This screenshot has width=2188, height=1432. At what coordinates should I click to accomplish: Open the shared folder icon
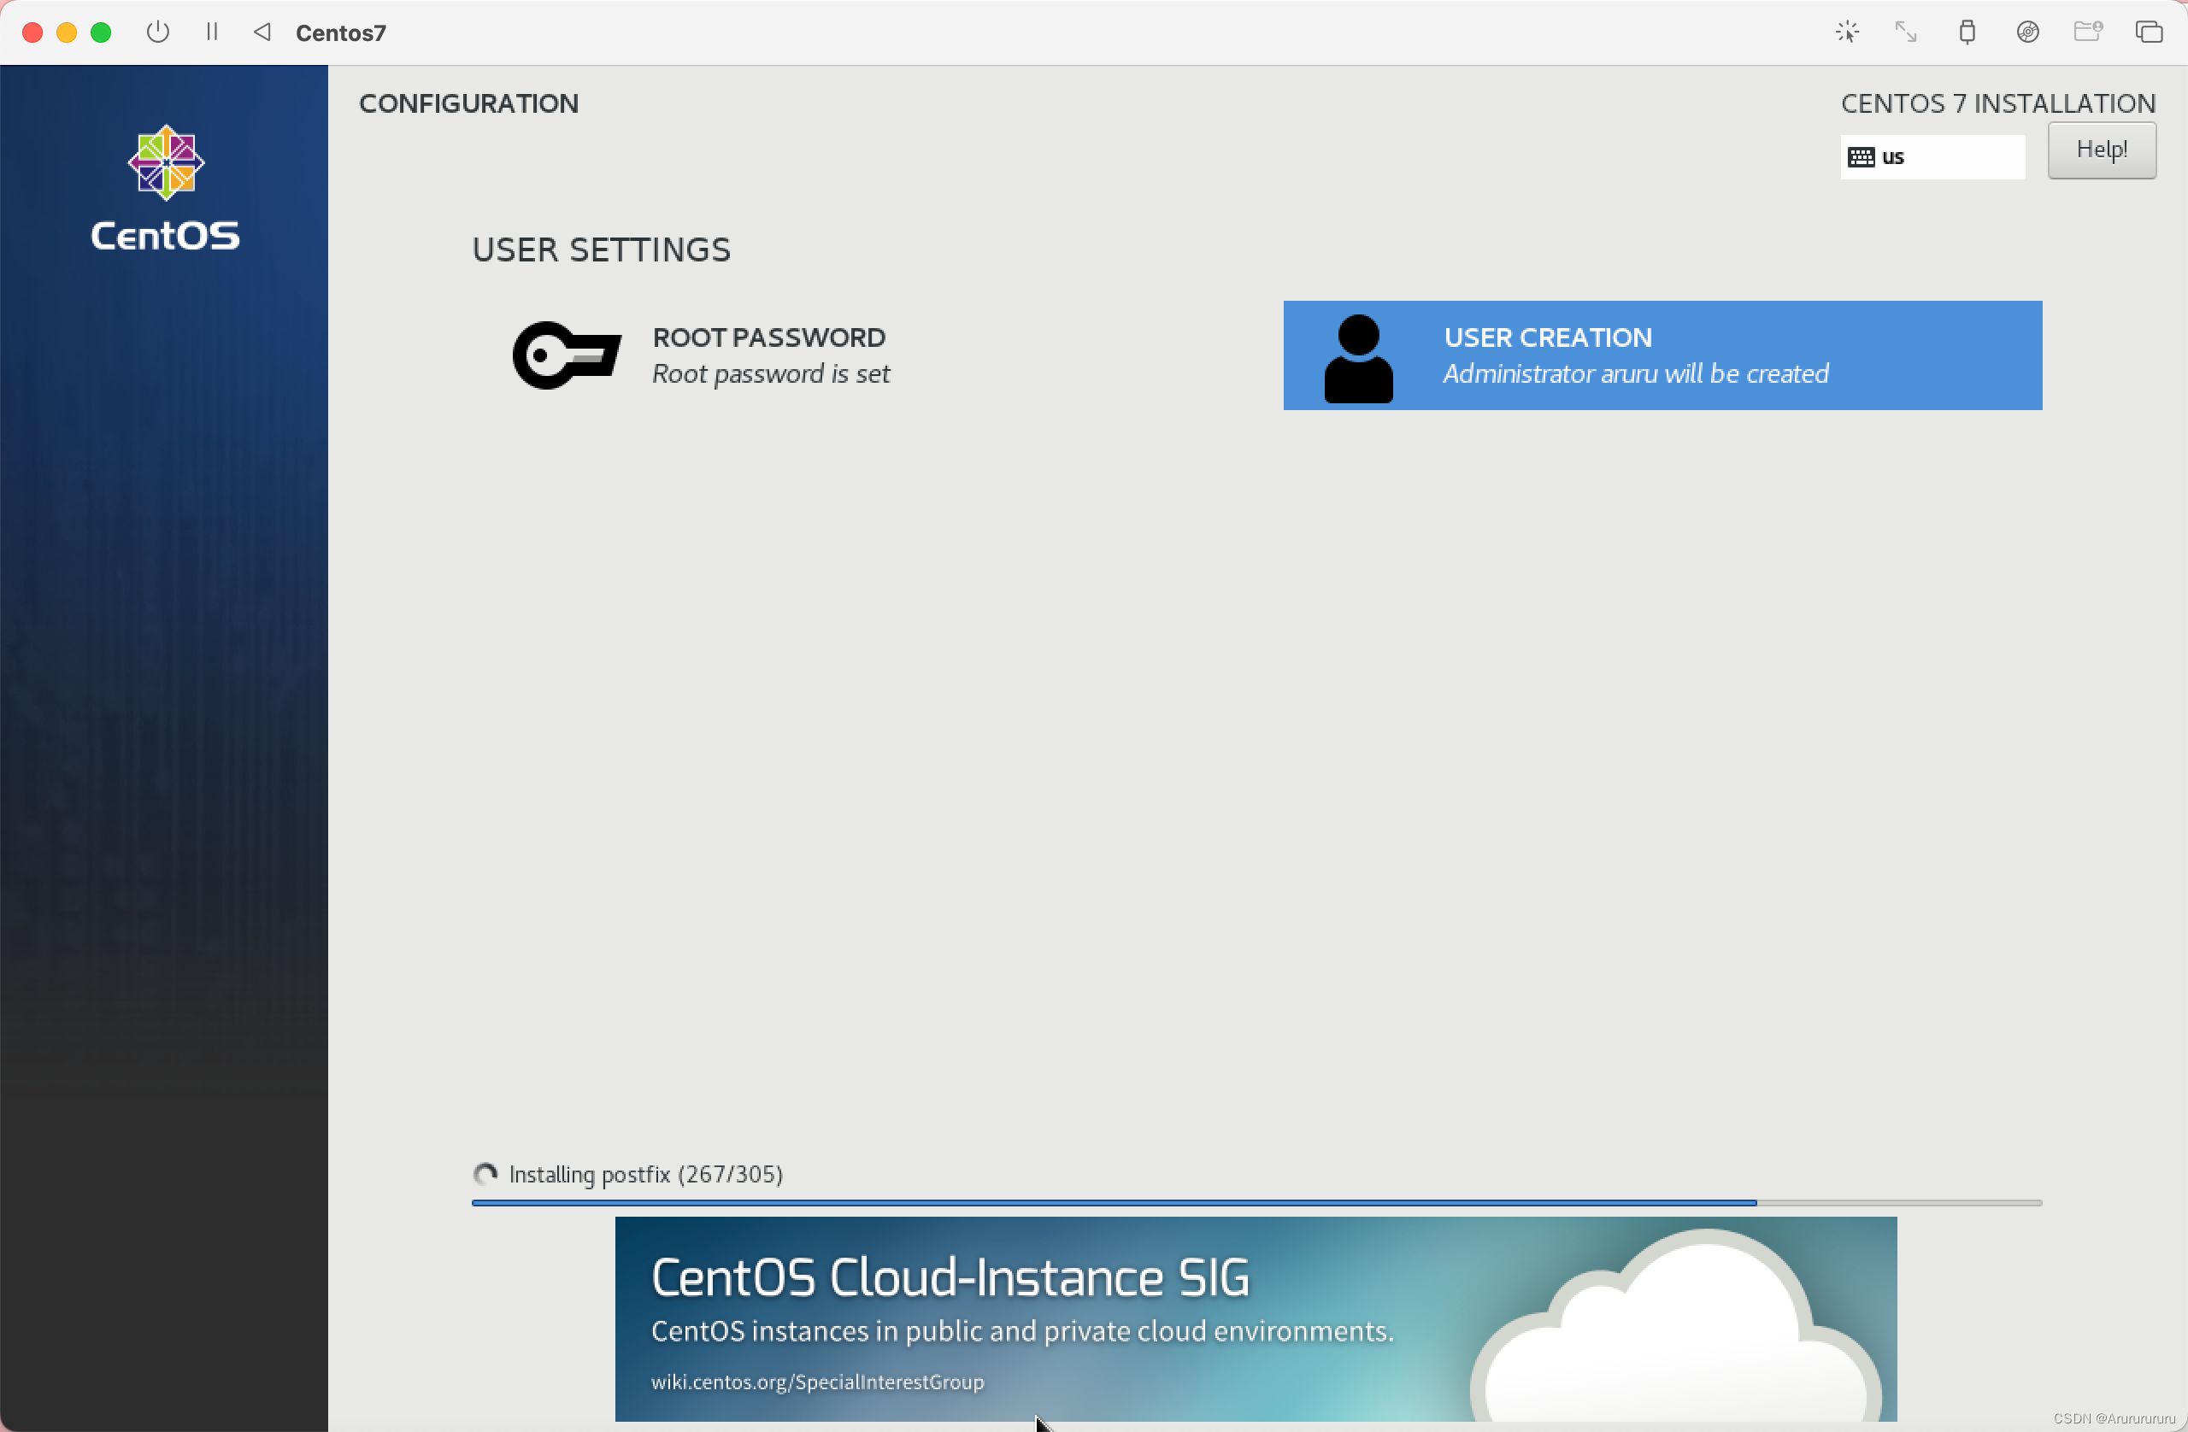point(2089,32)
